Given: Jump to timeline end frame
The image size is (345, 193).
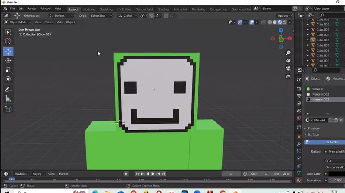Looking at the screenshot, I should click(163, 174).
